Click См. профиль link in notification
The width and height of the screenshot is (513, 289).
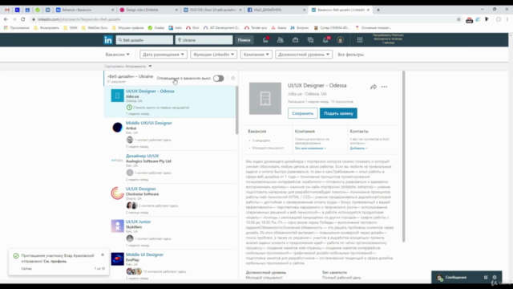tap(55, 261)
